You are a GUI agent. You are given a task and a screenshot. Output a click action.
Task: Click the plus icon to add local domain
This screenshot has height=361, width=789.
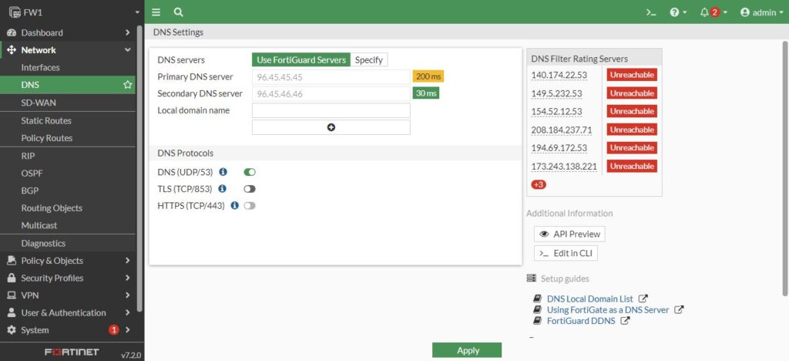click(x=331, y=127)
